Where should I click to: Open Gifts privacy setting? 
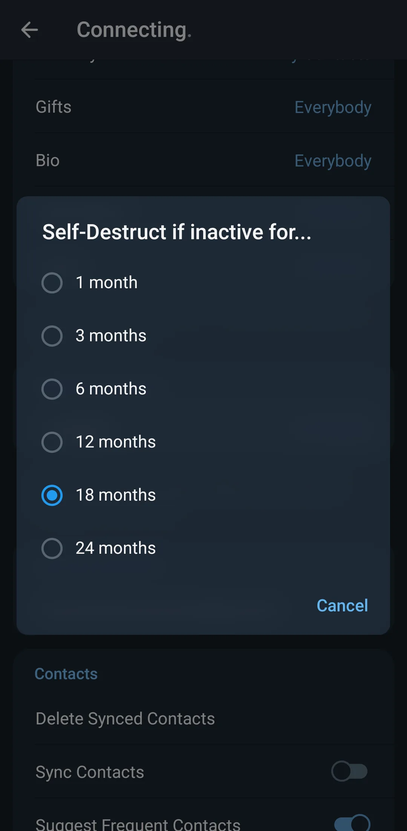coord(54,107)
